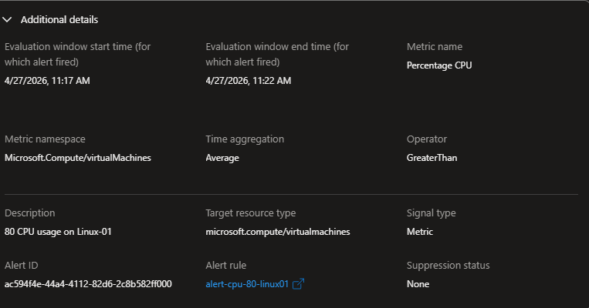Image resolution: width=589 pixels, height=308 pixels.
Task: Select the Percentage CPU metric name value
Action: [439, 65]
